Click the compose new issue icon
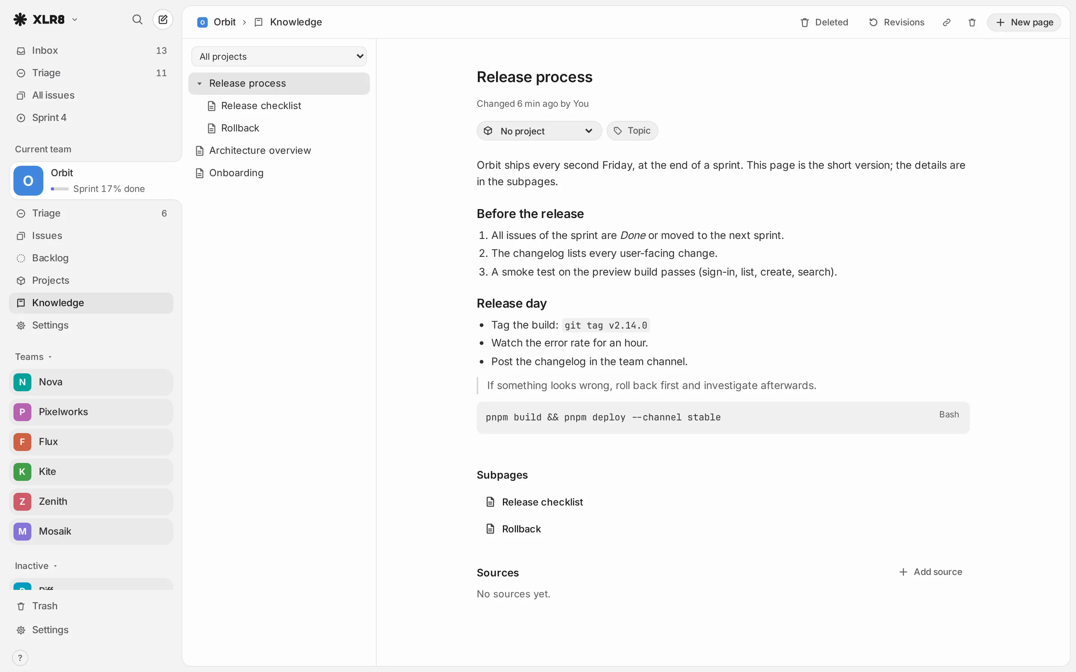Image resolution: width=1076 pixels, height=672 pixels. click(x=163, y=19)
